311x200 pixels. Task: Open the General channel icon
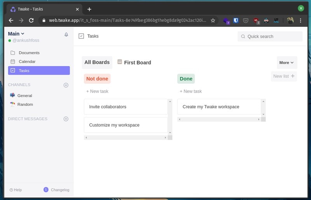tap(12, 95)
